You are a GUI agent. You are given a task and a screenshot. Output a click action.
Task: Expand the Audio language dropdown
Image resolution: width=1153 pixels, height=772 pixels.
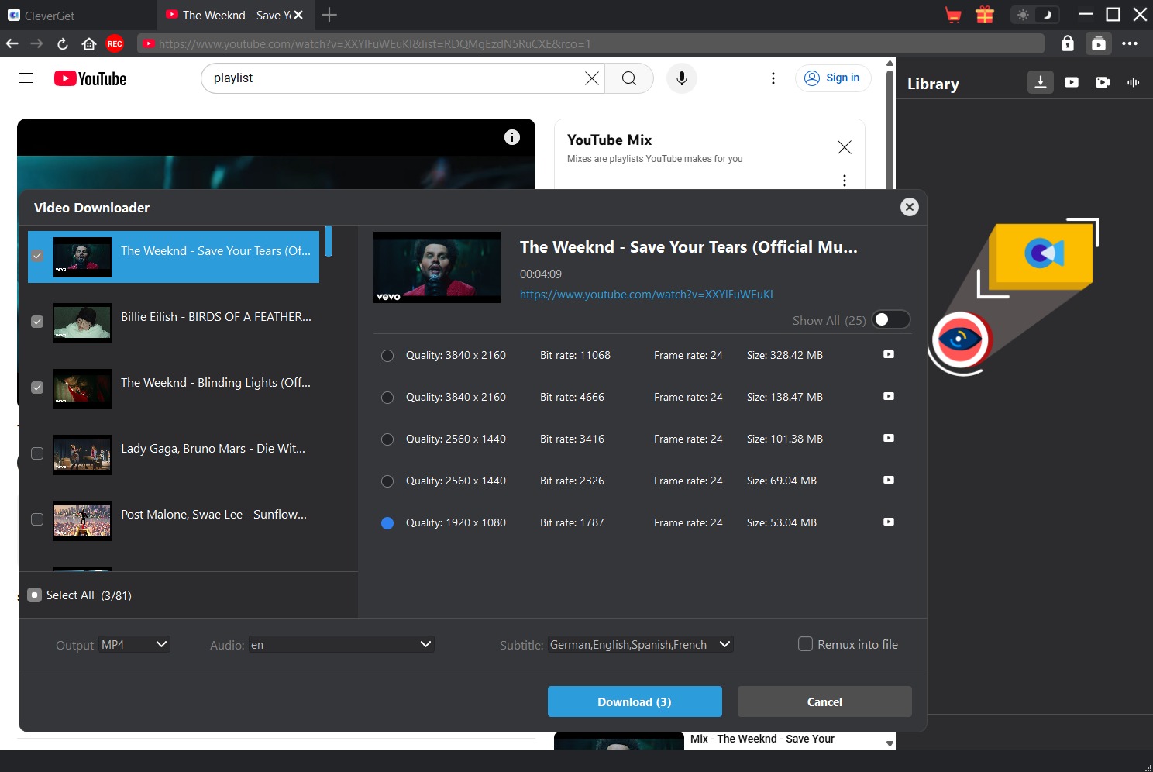click(x=342, y=645)
